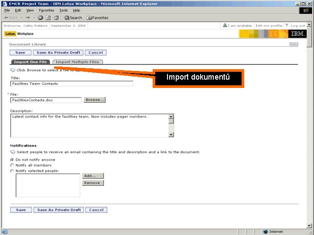Click the question mark help link

[x=287, y=25]
